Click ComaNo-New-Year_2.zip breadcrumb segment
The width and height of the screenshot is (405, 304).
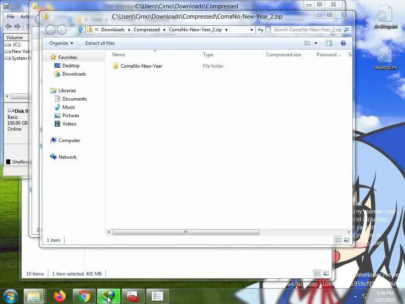pos(195,30)
